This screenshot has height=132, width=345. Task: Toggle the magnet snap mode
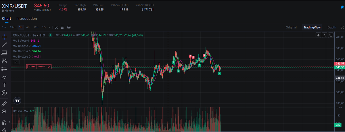pyautogui.click(x=4, y=122)
